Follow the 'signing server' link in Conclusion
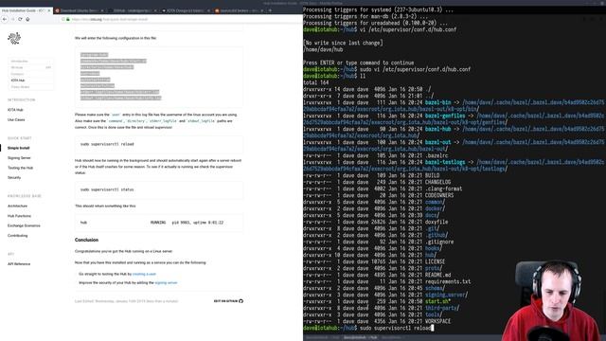Screen dimensions: 606x341 click(167, 282)
